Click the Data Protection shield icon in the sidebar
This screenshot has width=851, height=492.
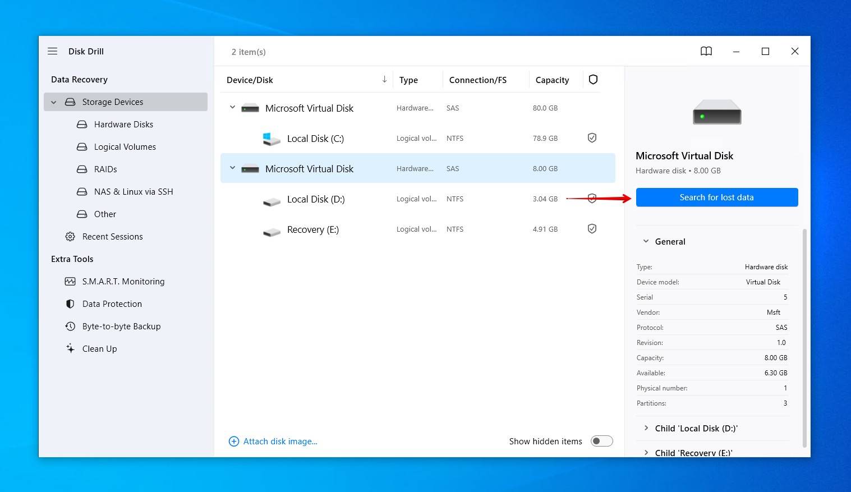point(70,304)
